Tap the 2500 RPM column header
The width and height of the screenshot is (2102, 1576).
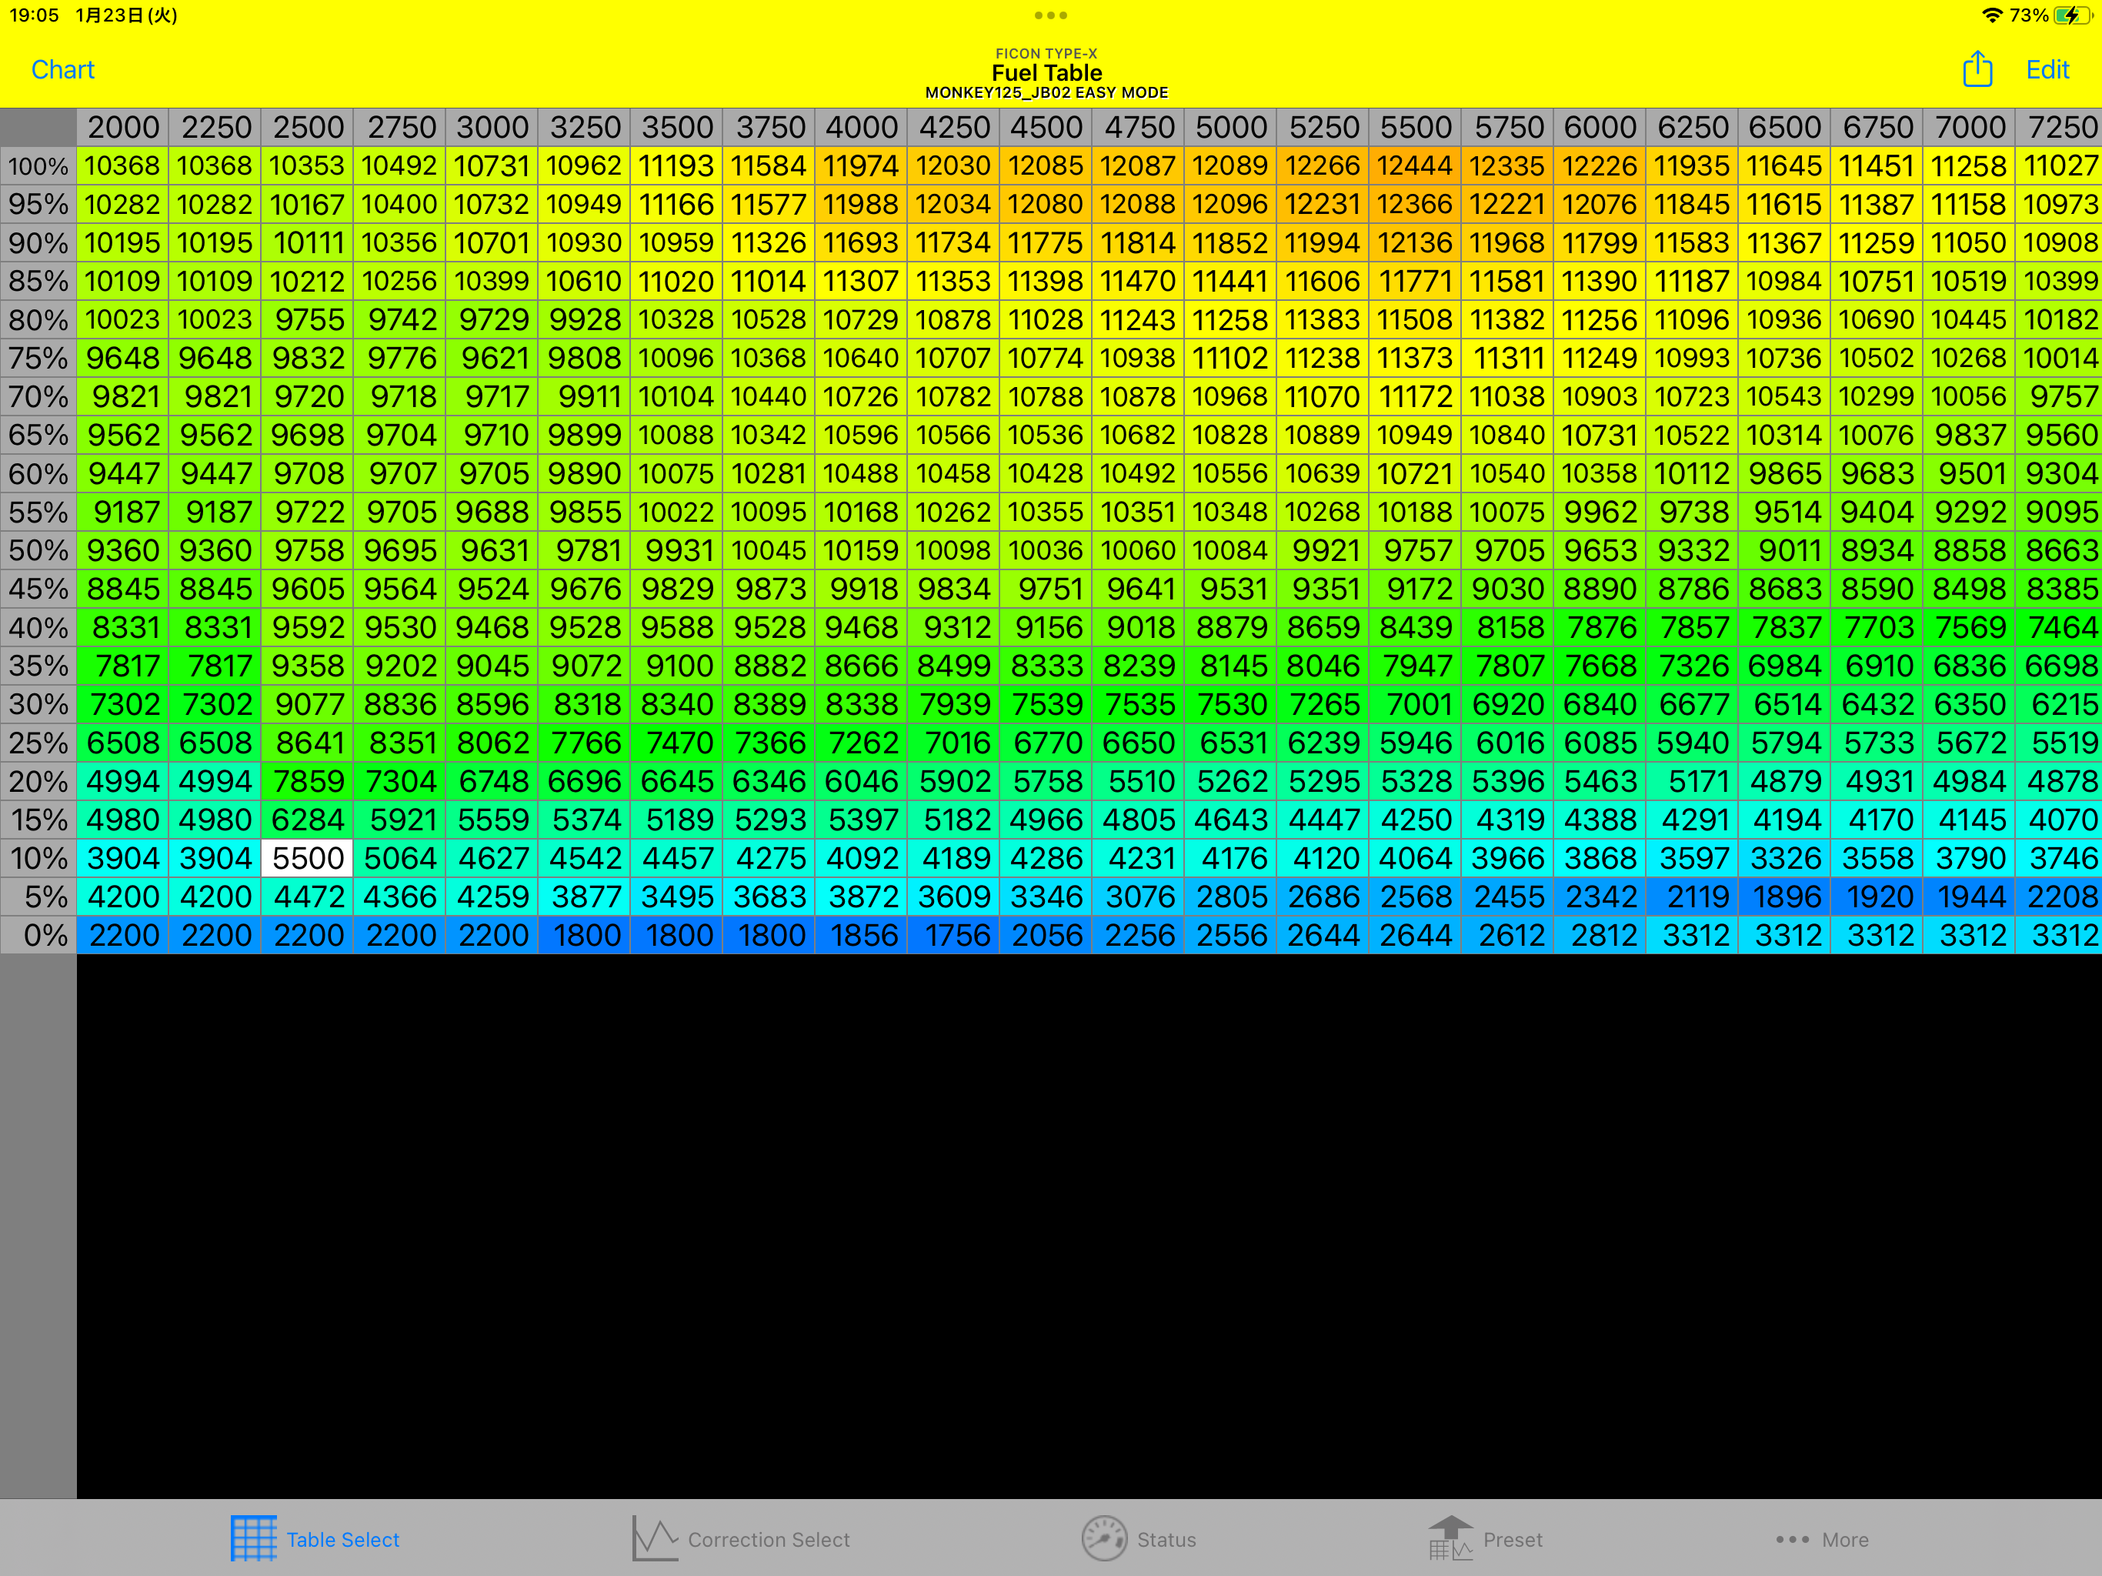(x=307, y=128)
